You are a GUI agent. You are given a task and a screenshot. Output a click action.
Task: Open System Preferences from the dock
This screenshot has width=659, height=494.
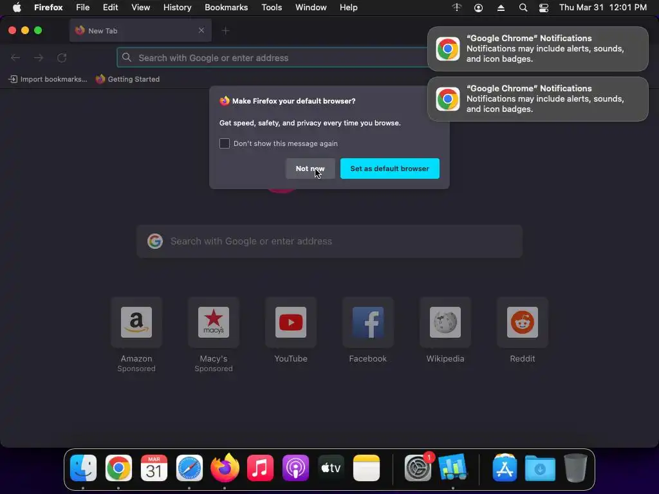pos(418,468)
